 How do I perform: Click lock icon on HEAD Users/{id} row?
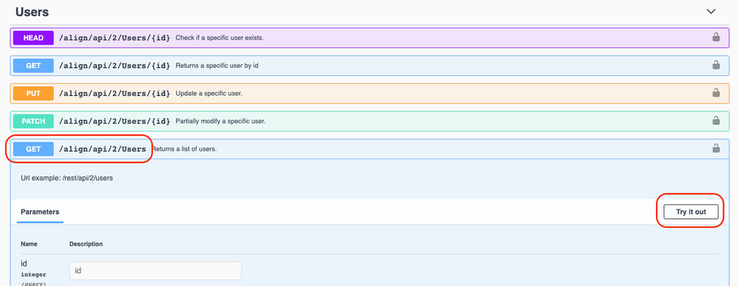[x=716, y=37]
